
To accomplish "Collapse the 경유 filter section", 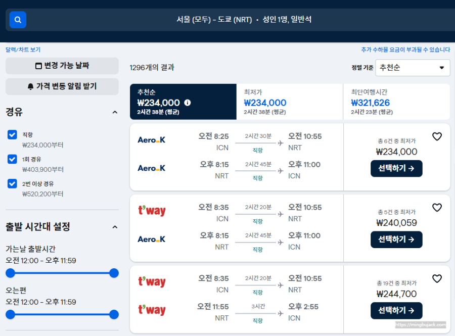I will pyautogui.click(x=115, y=112).
